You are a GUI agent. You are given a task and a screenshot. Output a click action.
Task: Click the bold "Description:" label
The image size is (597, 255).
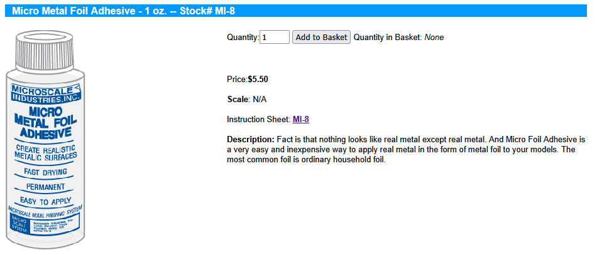coord(251,138)
